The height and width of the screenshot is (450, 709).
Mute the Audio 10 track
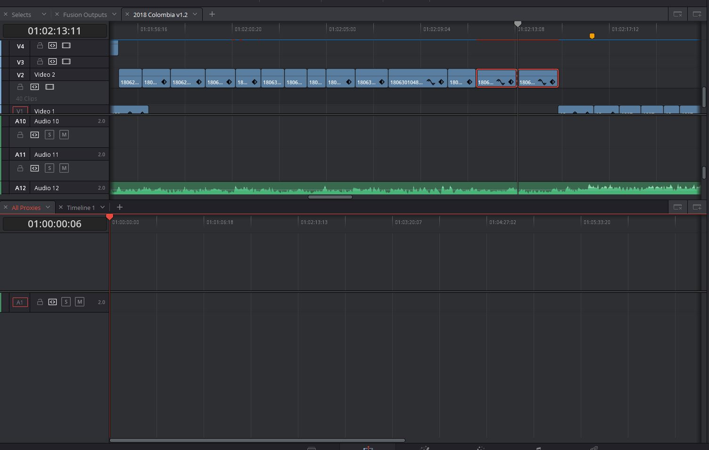click(64, 135)
